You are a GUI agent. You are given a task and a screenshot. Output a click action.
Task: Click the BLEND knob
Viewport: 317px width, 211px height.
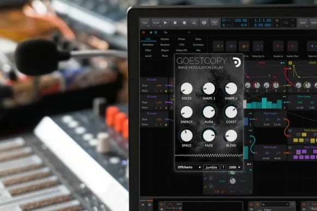point(231,136)
